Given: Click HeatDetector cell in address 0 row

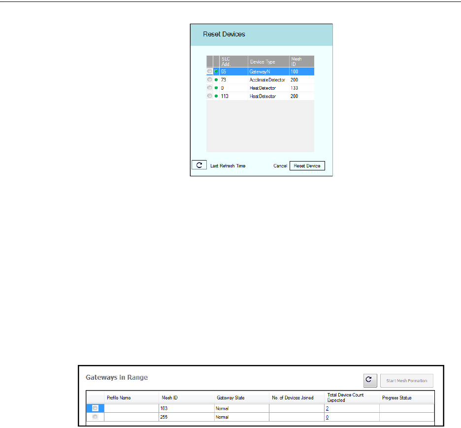Looking at the screenshot, I should click(x=268, y=88).
